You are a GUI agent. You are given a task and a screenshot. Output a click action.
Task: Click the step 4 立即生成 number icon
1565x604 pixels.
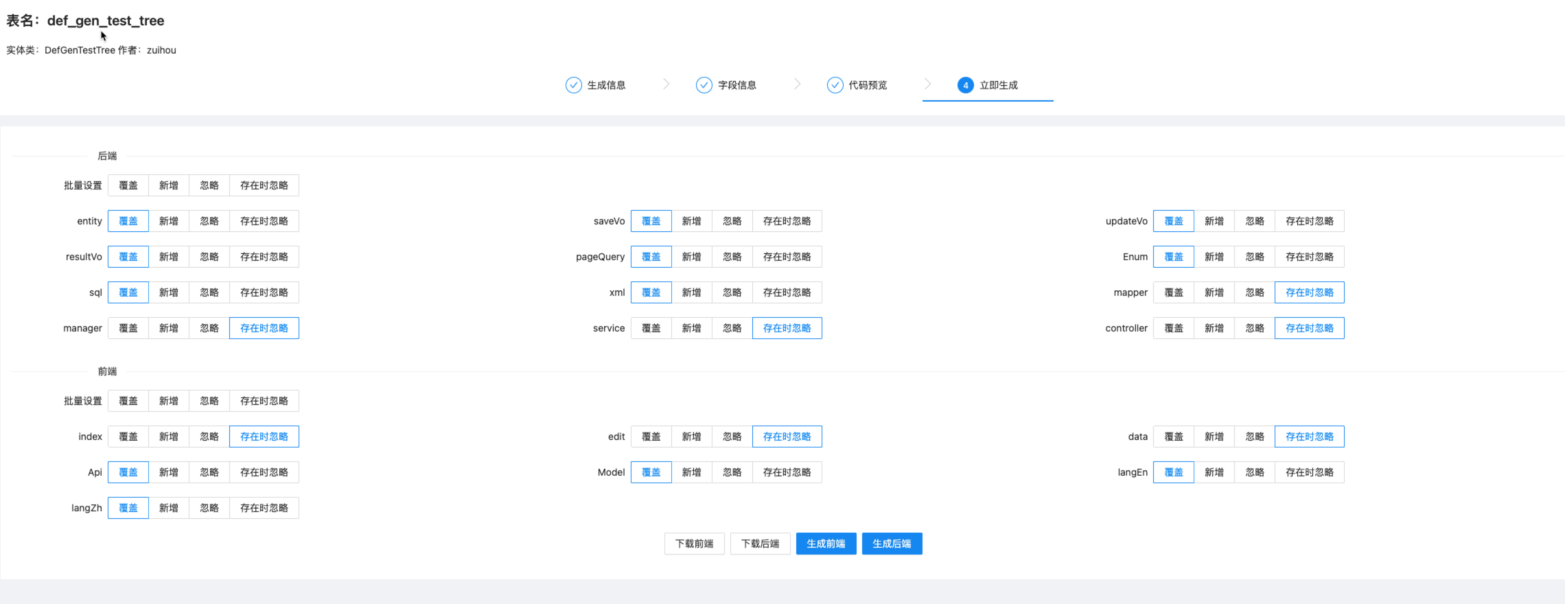965,85
